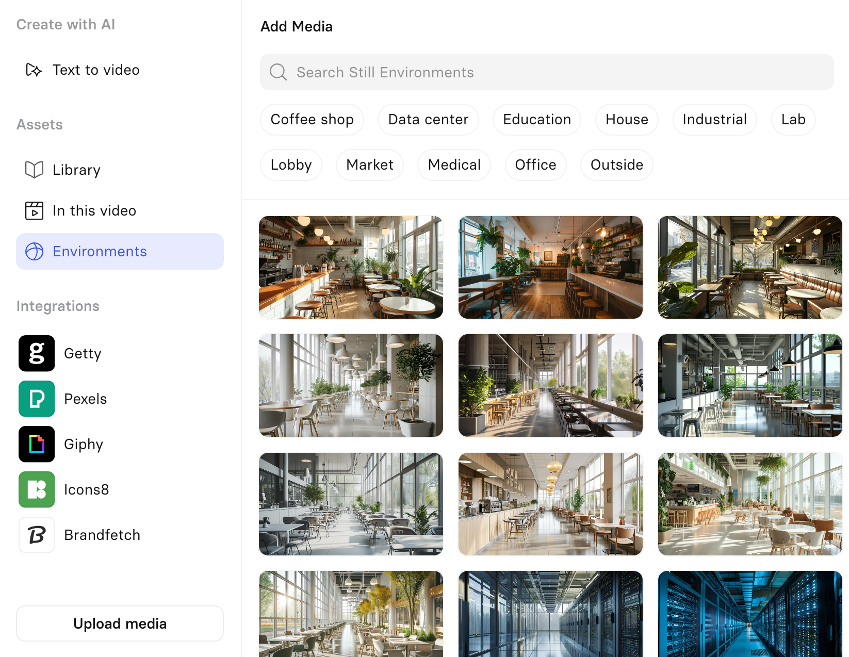The width and height of the screenshot is (849, 657).
Task: Focus the Search Still Environments field
Action: (547, 72)
